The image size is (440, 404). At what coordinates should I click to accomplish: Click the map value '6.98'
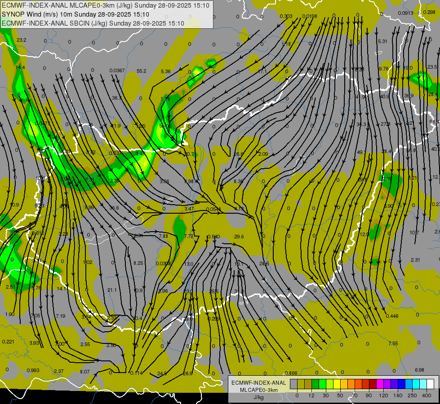419,370
